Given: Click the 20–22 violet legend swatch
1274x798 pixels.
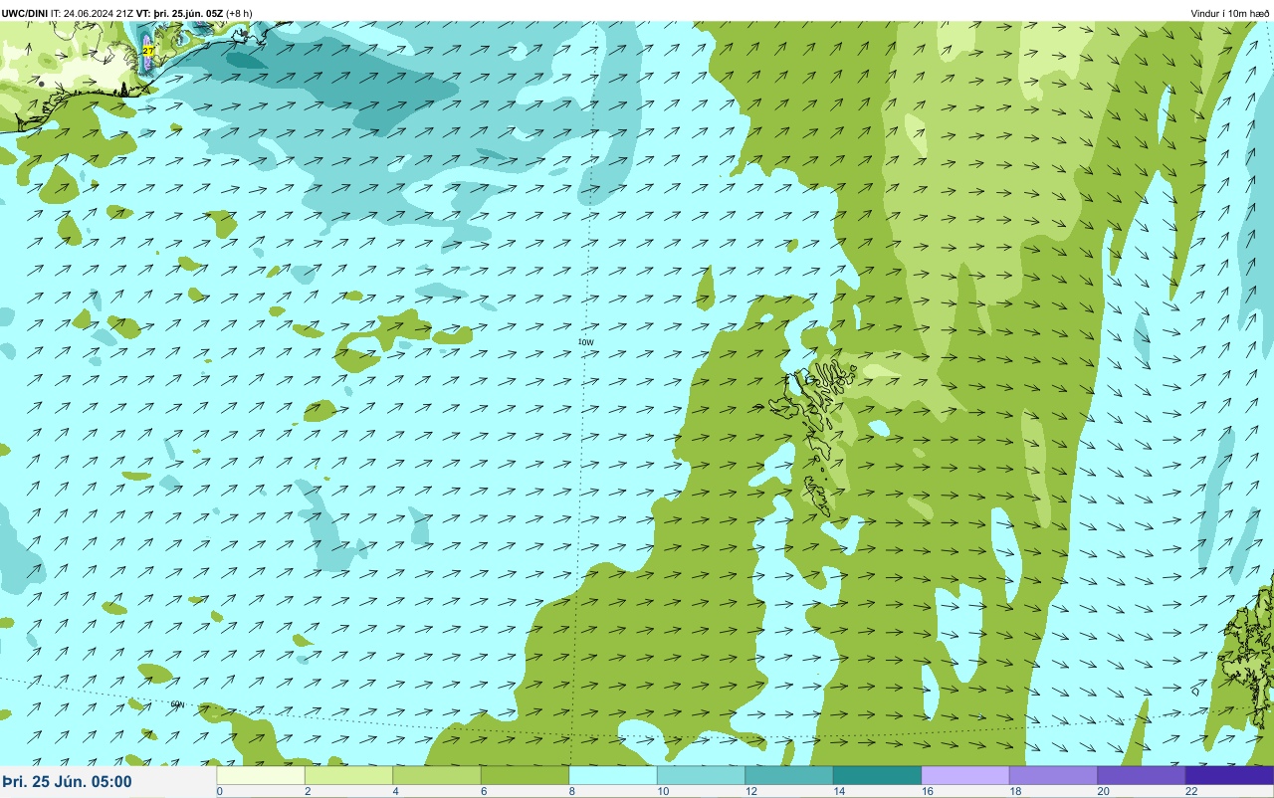Looking at the screenshot, I should (x=1142, y=775).
